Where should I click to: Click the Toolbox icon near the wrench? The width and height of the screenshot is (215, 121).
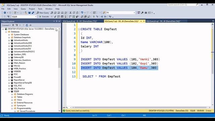[x=146, y=13]
